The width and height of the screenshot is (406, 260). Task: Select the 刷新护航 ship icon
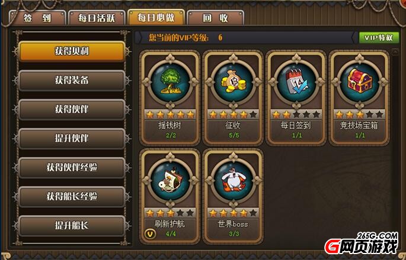tap(170, 181)
